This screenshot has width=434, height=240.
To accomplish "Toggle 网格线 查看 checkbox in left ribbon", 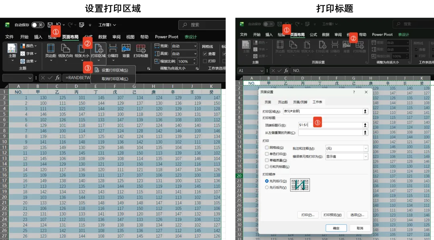I will point(205,54).
